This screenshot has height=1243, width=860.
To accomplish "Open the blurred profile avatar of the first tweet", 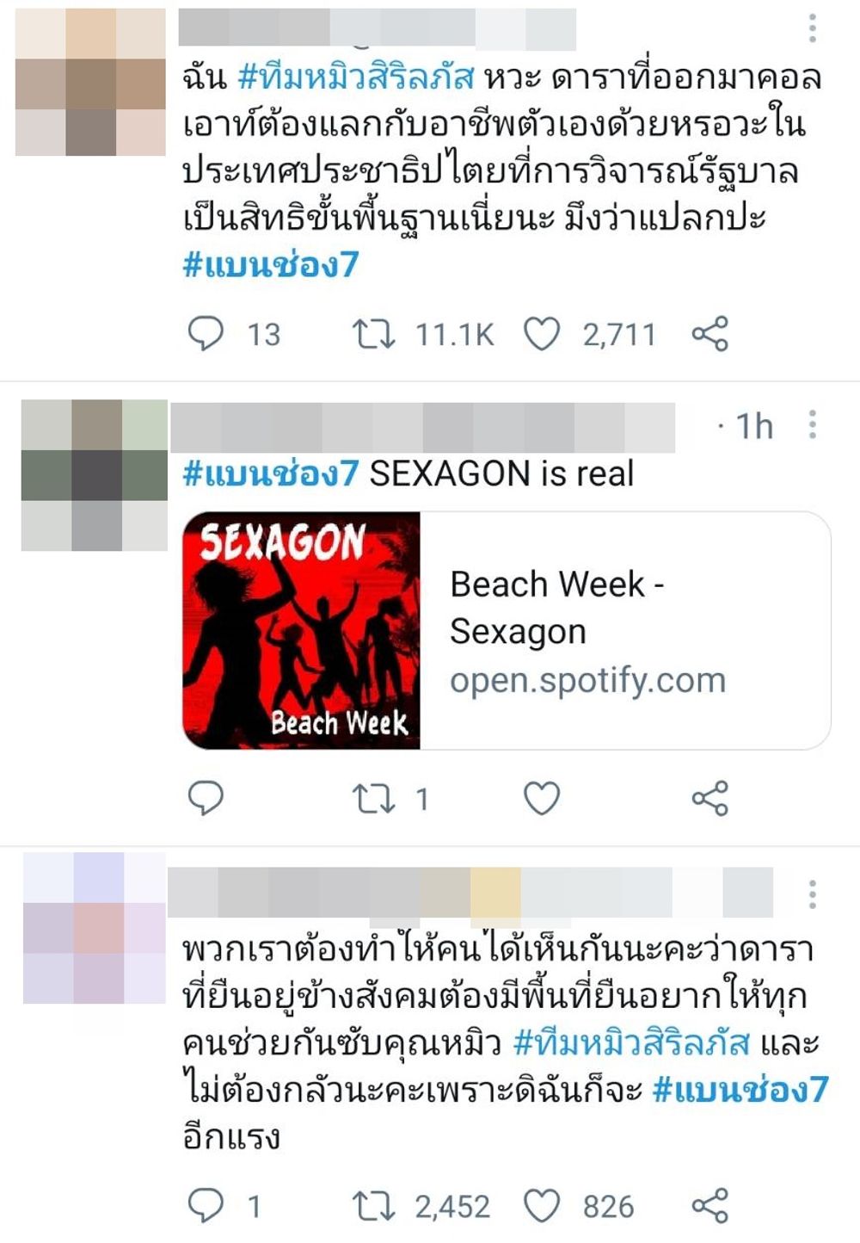I will pos(90,82).
